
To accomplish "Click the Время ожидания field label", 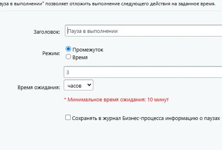I will click(x=39, y=88).
